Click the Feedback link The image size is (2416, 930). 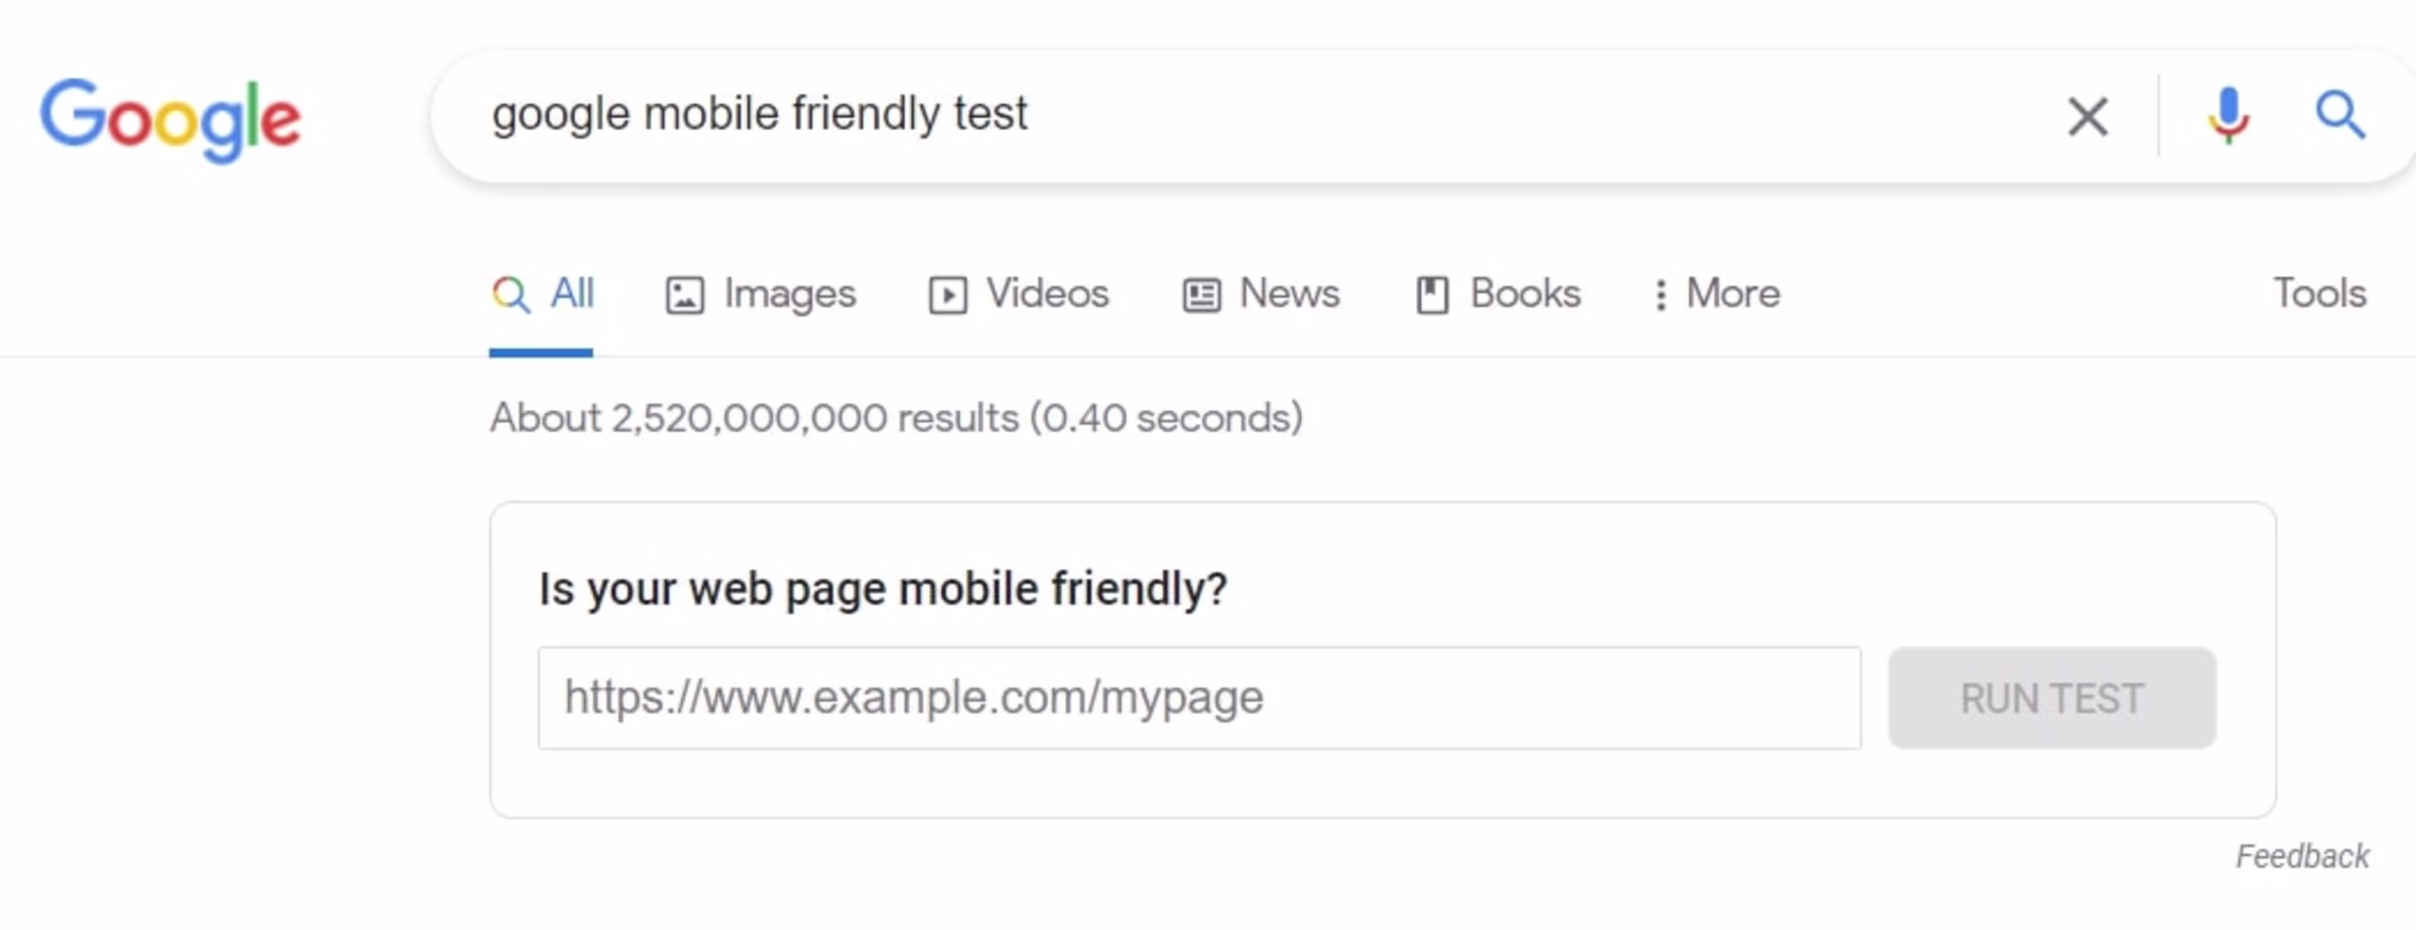pyautogui.click(x=2301, y=856)
